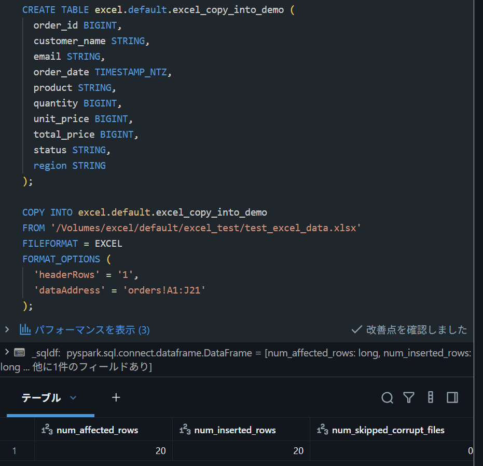
Task: Click the table icon beside _sqldf
Action: click(x=19, y=352)
